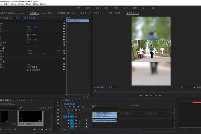Toggle the uniform scale checkbox
The image size is (201, 134).
(x=28, y=34)
